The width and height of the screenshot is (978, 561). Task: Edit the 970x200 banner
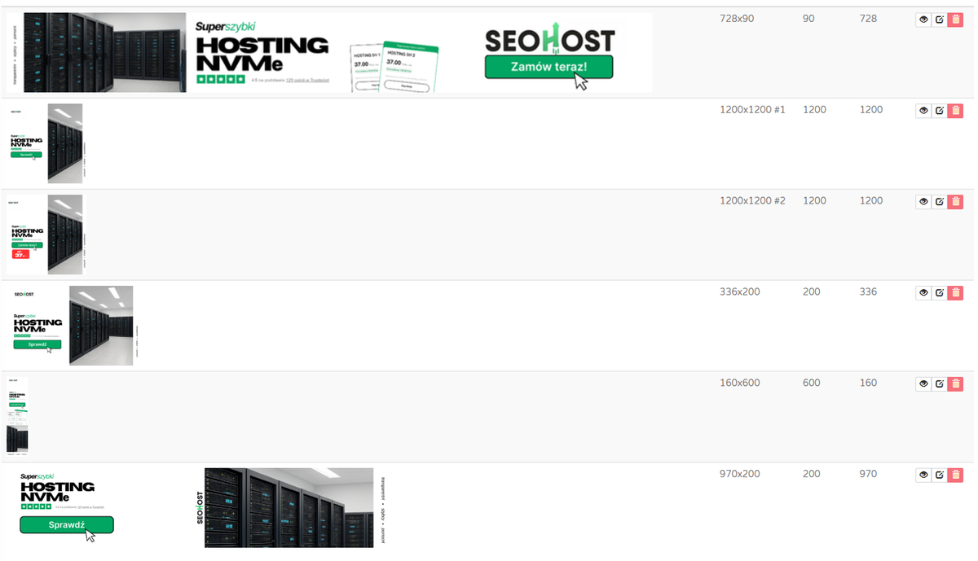939,474
